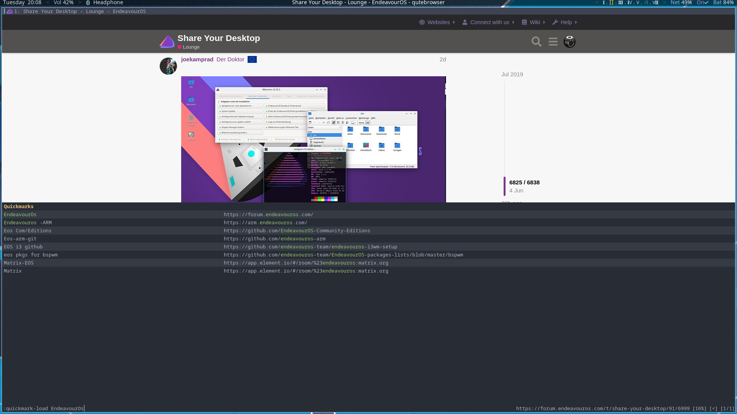This screenshot has width=737, height=414.
Task: Click the 6825 / 6838 timeline position marker
Action: [524, 182]
